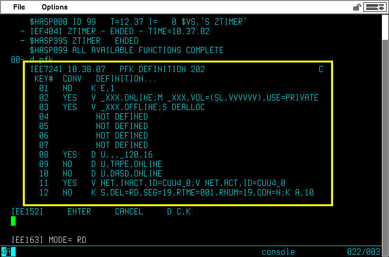Select PFK 03 V _XXX,OFFLINE row

pos(122,107)
